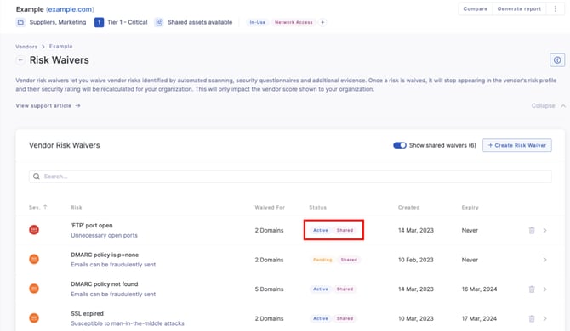Click the folder icon beside Suppliers, Marketing
Image resolution: width=570 pixels, height=331 pixels.
pyautogui.click(x=20, y=22)
